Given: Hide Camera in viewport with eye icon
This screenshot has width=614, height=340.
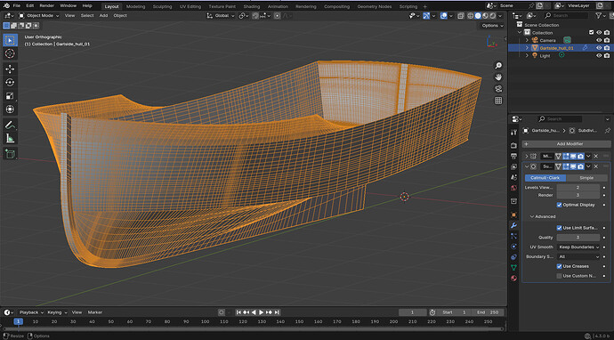Looking at the screenshot, I should click(x=599, y=40).
